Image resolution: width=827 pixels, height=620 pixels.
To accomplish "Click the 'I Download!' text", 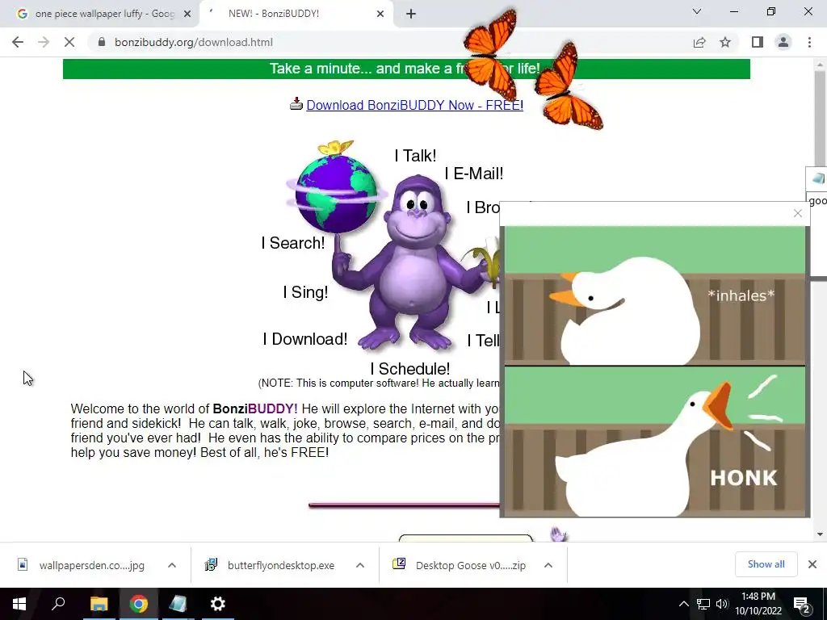I will coord(305,339).
